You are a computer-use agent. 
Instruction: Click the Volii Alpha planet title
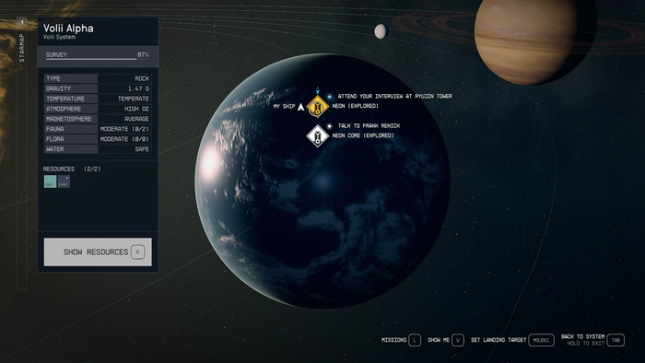tap(68, 29)
